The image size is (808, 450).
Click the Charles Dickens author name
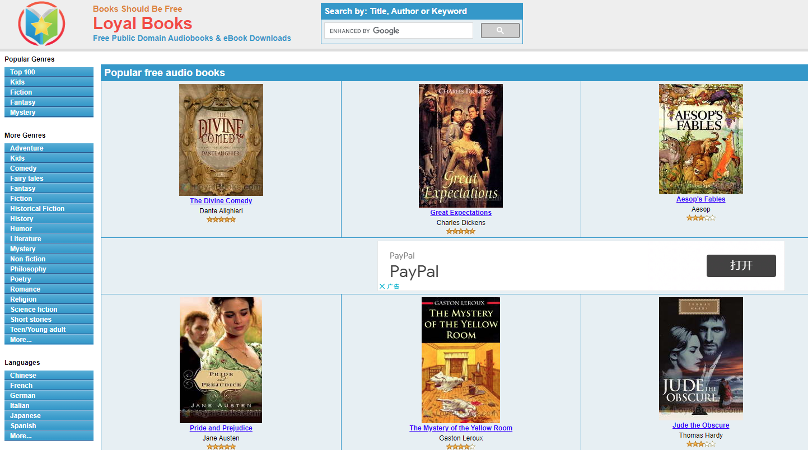pos(461,223)
